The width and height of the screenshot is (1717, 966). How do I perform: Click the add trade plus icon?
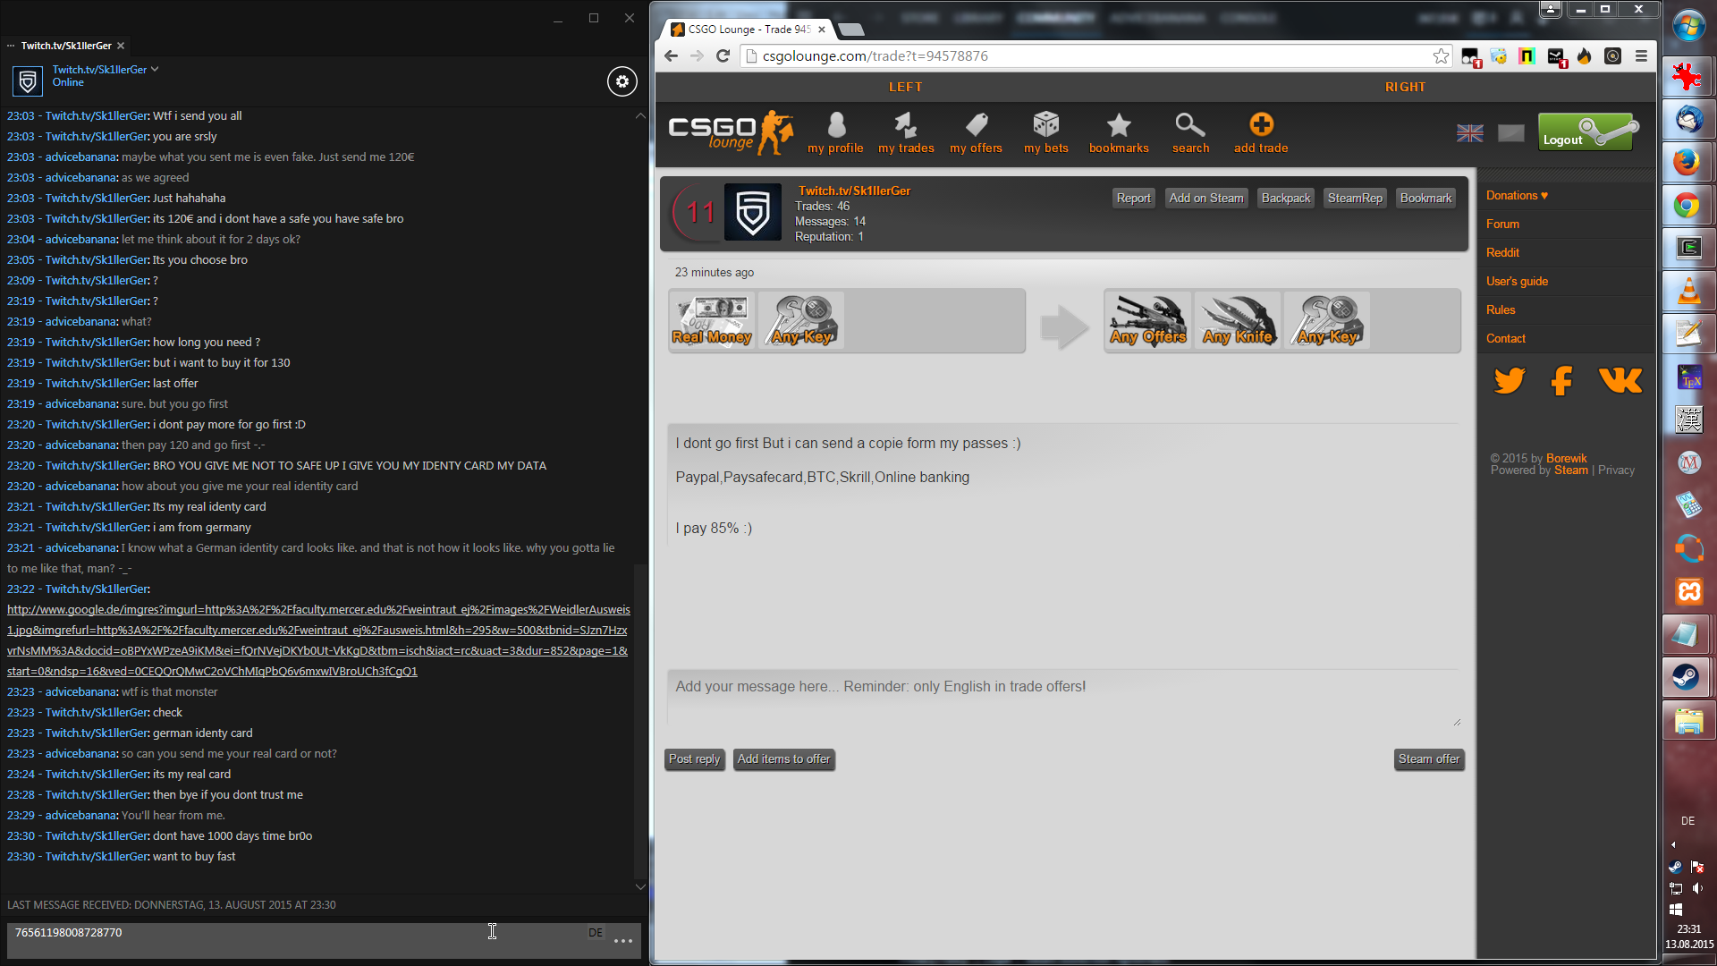(x=1261, y=125)
